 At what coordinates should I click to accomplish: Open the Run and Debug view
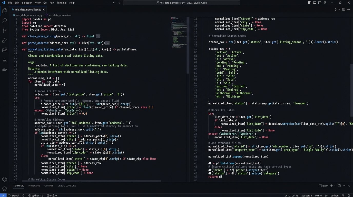coord(4,40)
